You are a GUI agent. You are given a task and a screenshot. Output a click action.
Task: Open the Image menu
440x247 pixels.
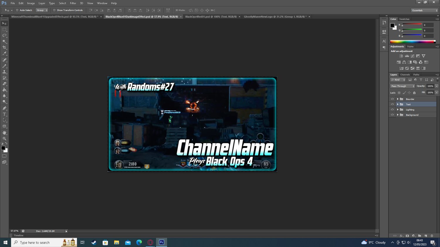pyautogui.click(x=31, y=3)
